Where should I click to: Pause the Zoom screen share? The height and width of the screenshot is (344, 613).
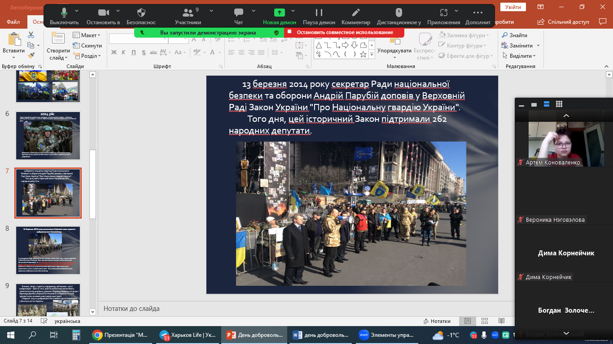tap(319, 16)
